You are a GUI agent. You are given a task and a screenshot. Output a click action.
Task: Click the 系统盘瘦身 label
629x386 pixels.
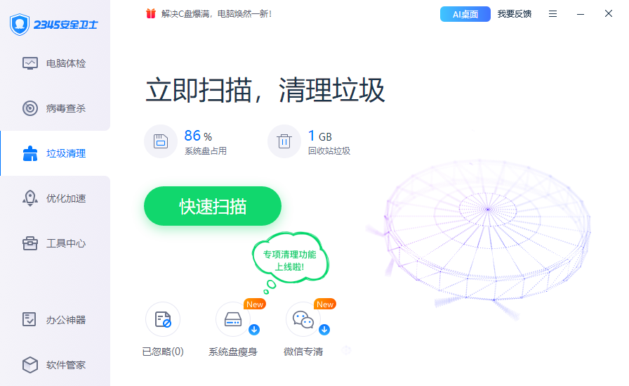(233, 352)
